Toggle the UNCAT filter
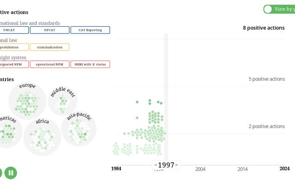The height and width of the screenshot is (184, 295). pyautogui.click(x=13, y=30)
